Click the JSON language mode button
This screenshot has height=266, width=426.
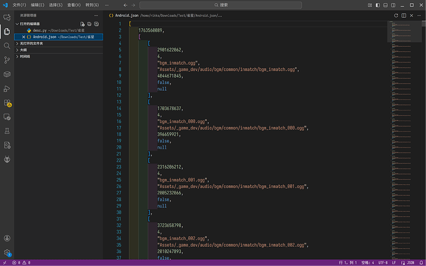(x=407, y=262)
